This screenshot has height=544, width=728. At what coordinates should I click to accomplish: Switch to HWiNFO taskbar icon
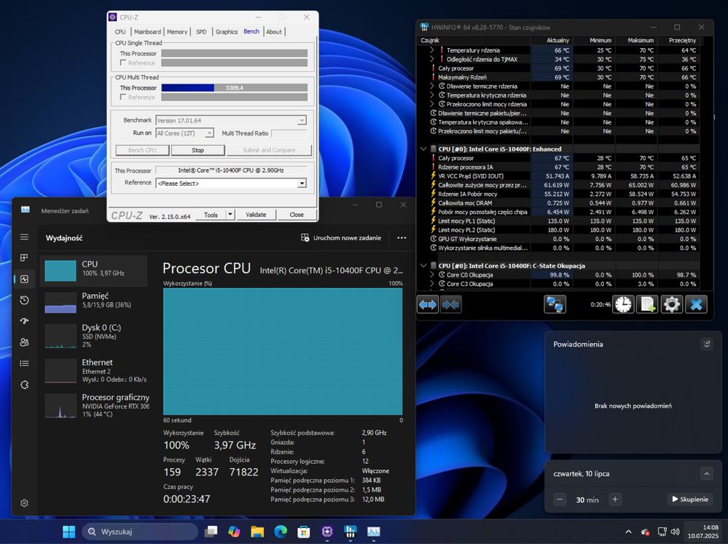point(351,532)
